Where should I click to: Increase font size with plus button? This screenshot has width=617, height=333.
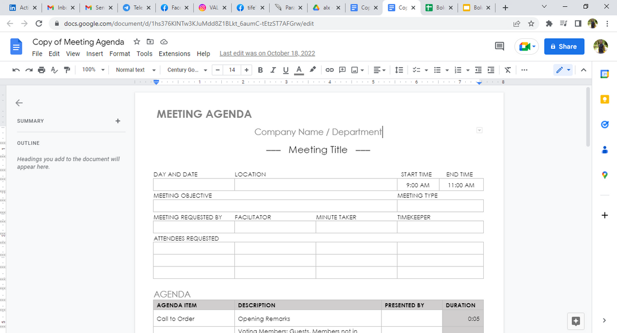246,70
